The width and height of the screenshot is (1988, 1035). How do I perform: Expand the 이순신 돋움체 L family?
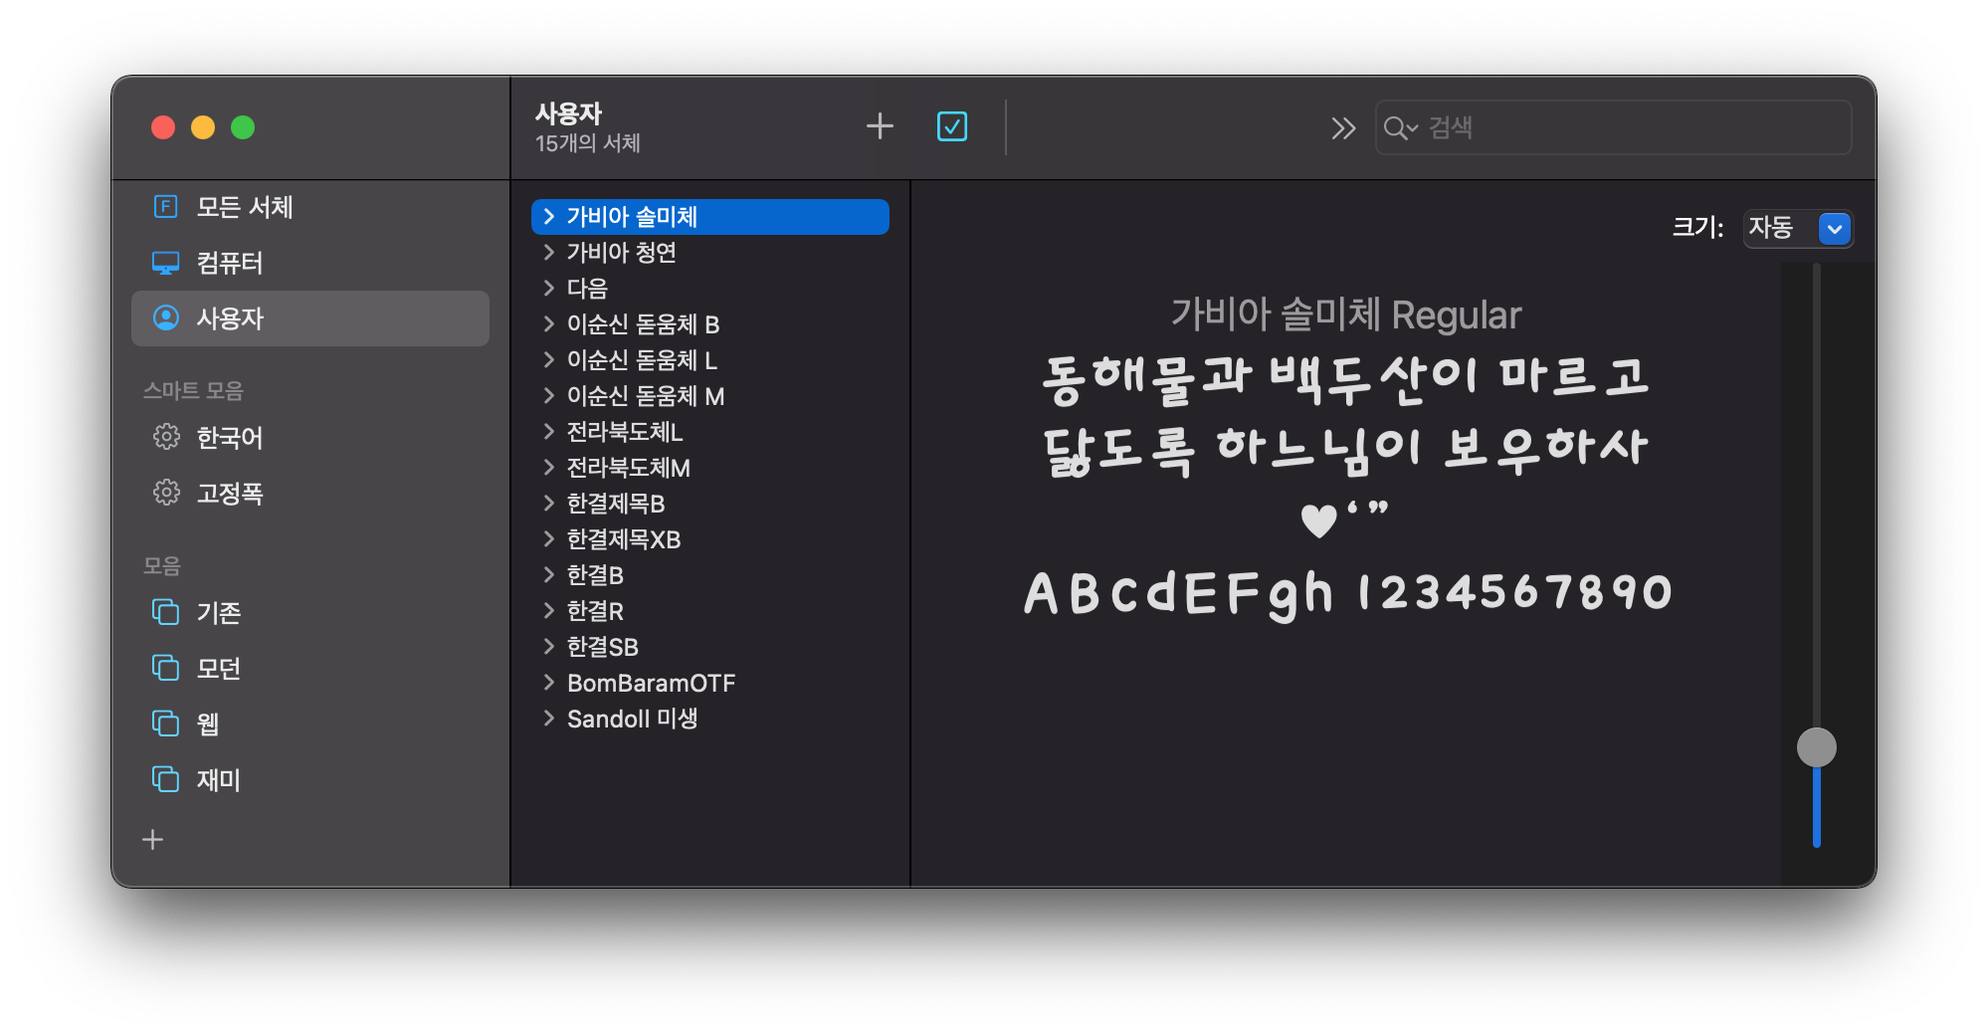pos(548,359)
